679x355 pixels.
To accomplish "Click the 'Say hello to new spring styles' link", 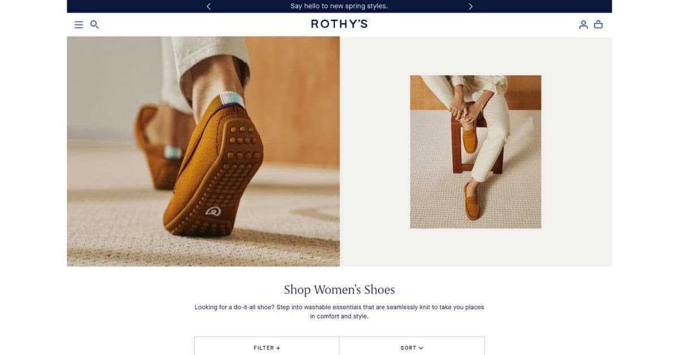I will [339, 6].
